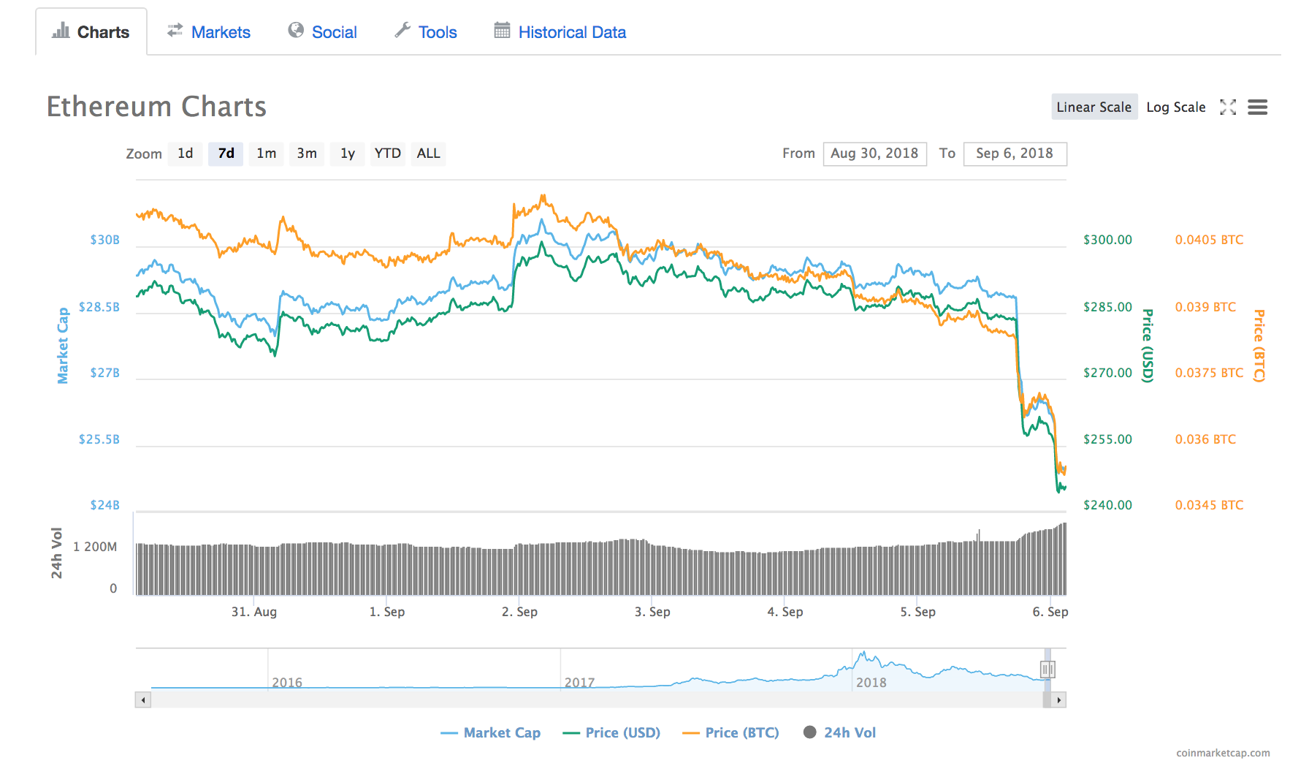The height and width of the screenshot is (766, 1290).
Task: Open the Historical Data tab
Action: (560, 32)
